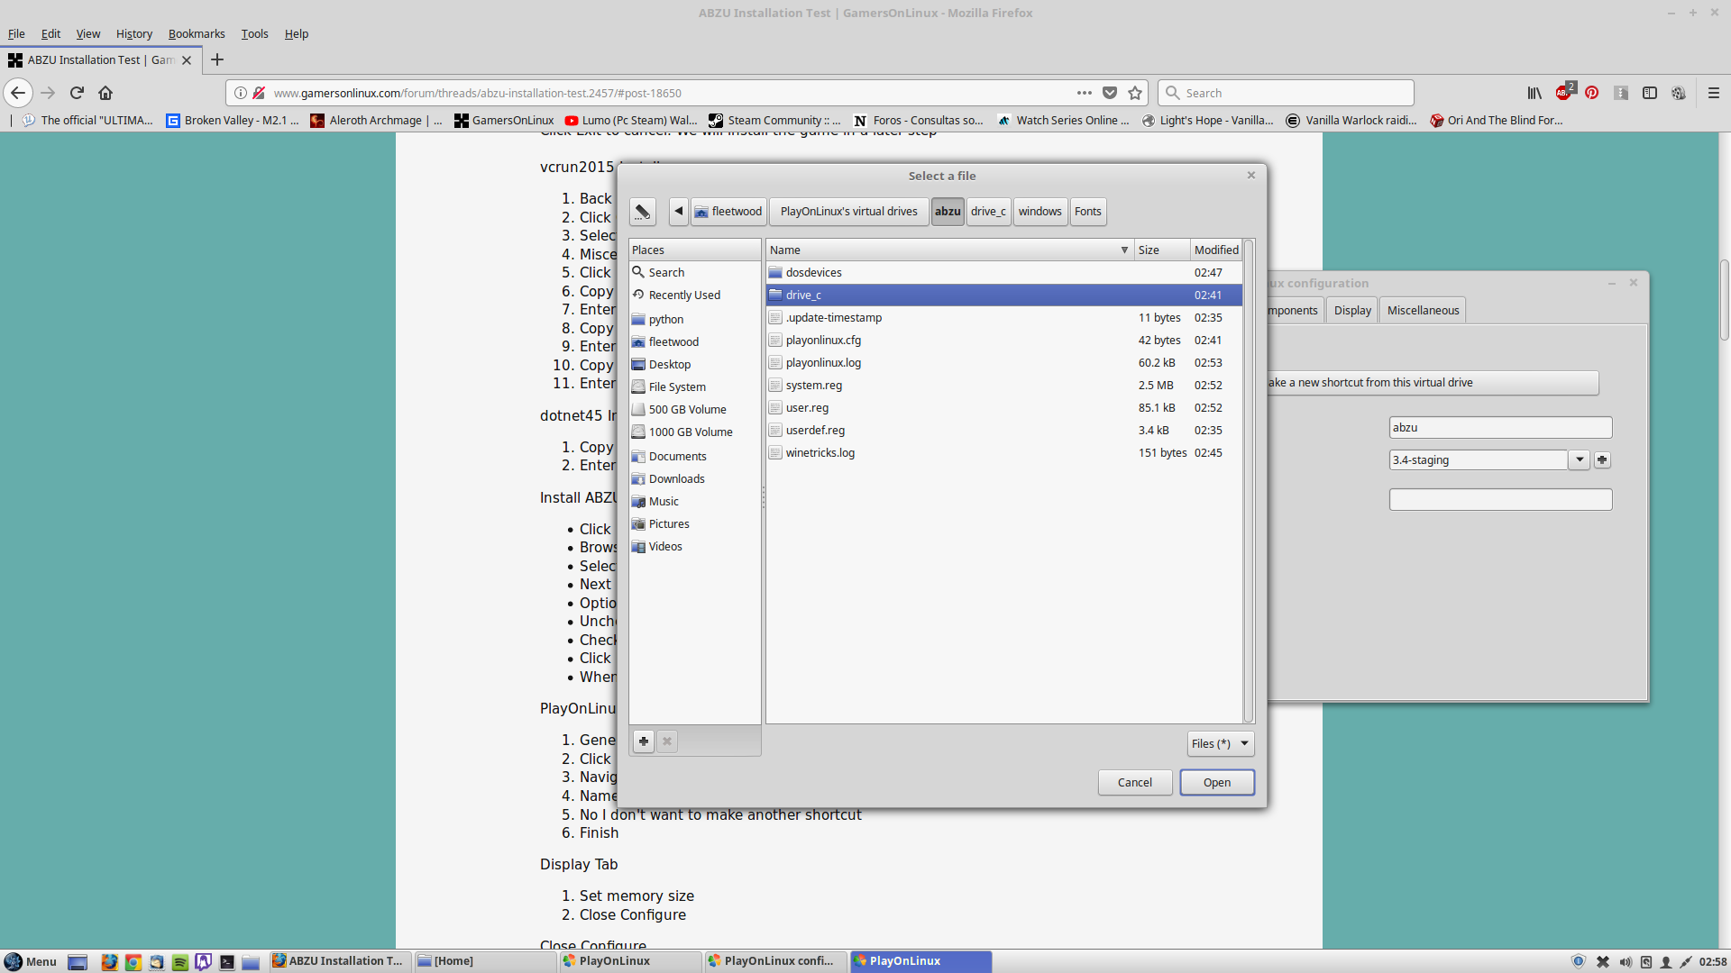Image resolution: width=1731 pixels, height=973 pixels.
Task: Select the 1000 GB Volume
Action: click(694, 432)
